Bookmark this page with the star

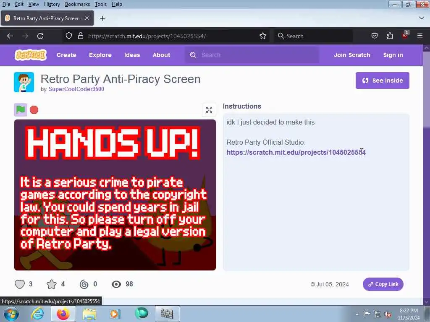coord(263,36)
